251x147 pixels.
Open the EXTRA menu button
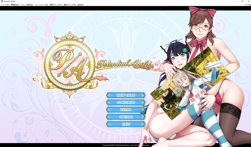click(x=126, y=110)
